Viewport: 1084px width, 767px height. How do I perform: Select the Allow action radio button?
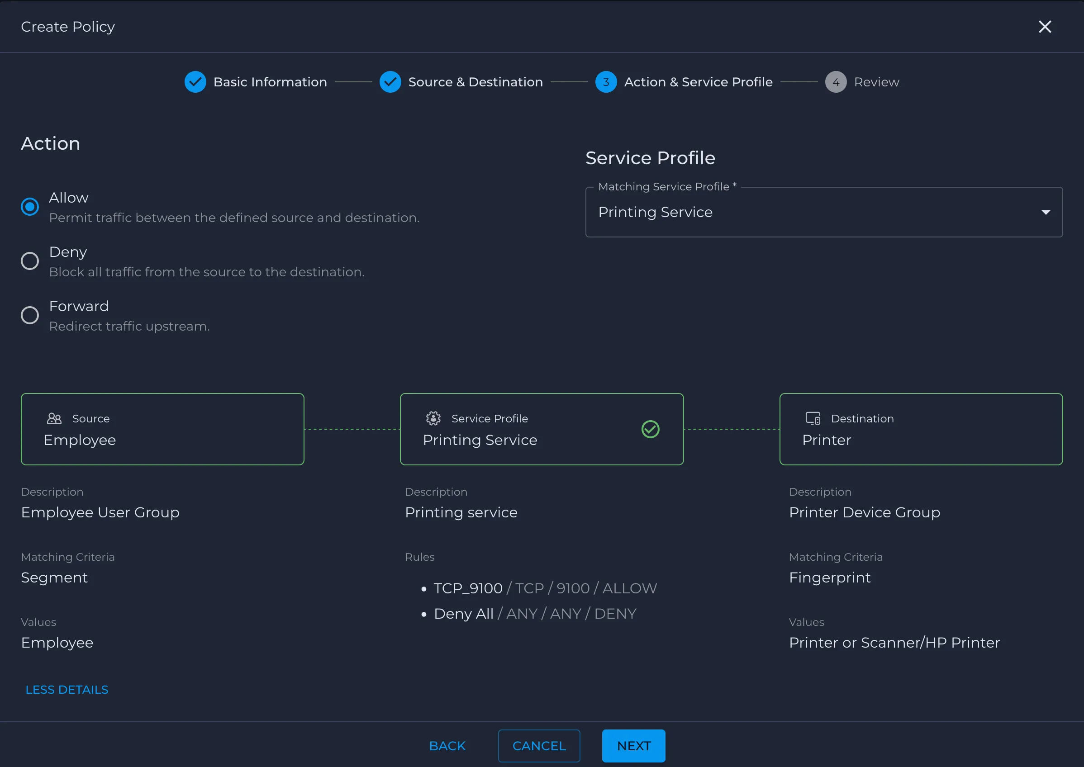click(x=30, y=207)
